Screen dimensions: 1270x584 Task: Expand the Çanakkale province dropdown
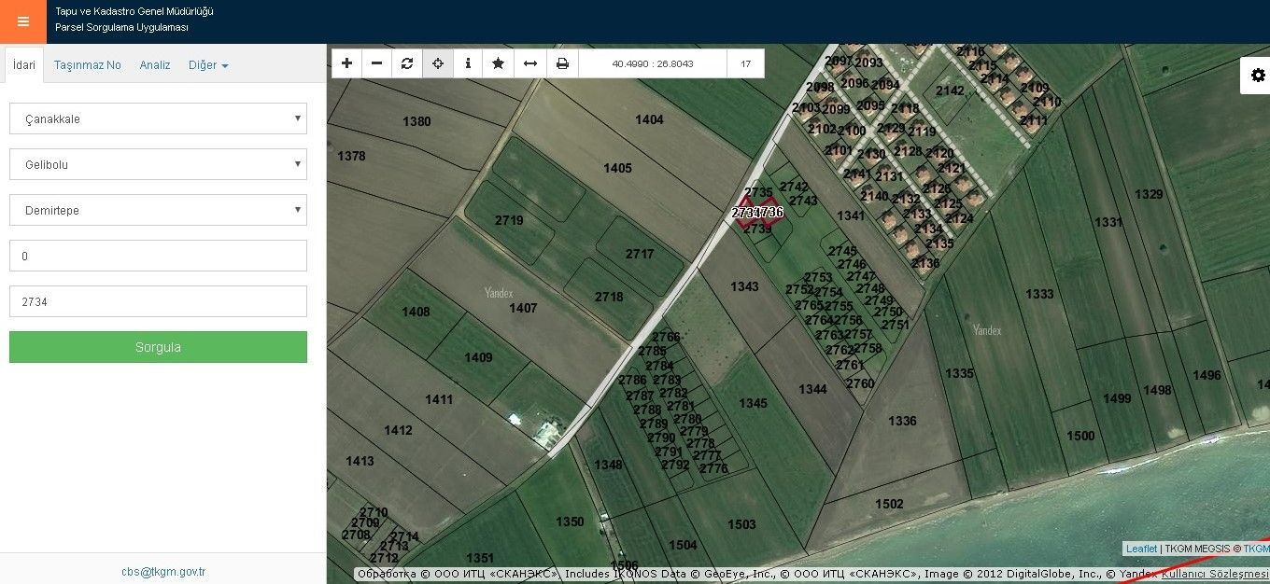point(158,118)
